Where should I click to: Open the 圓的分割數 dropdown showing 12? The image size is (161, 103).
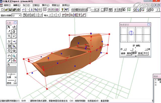(x=20, y=15)
